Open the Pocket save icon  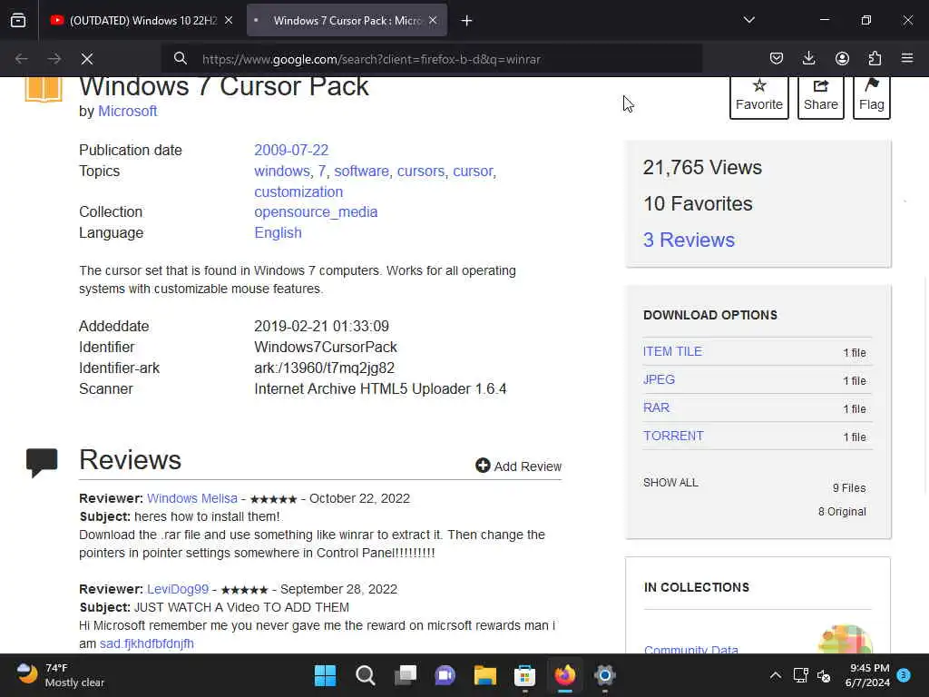pos(777,58)
